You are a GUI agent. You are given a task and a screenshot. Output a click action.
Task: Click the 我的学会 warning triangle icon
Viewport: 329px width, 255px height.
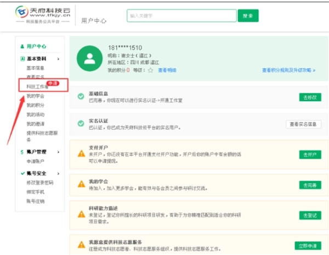(x=81, y=183)
